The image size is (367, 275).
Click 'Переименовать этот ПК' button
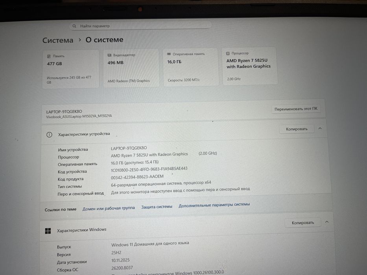tap(296, 109)
